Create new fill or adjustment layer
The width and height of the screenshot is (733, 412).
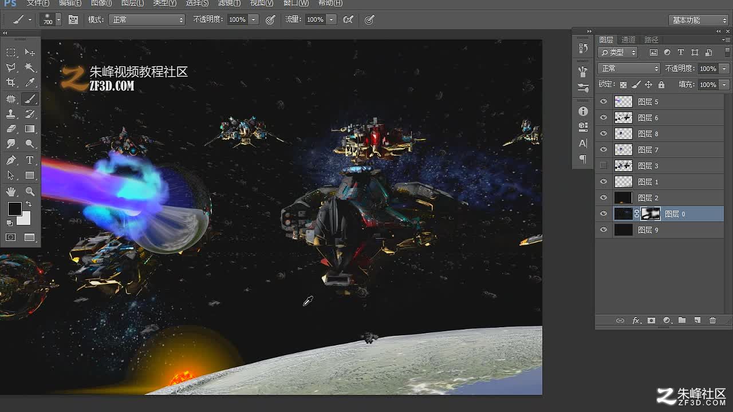pyautogui.click(x=667, y=320)
